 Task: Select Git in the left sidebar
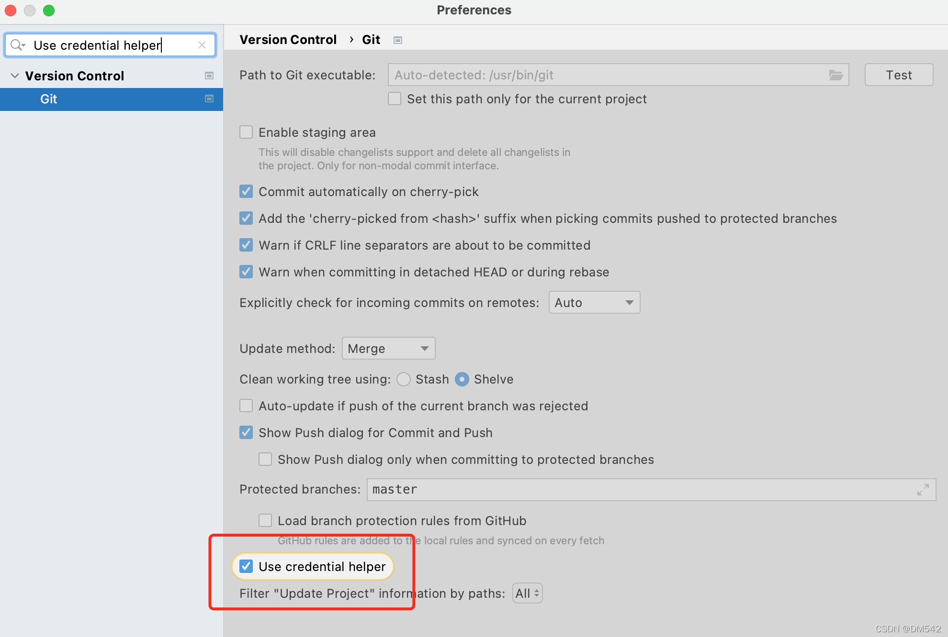pyautogui.click(x=49, y=99)
